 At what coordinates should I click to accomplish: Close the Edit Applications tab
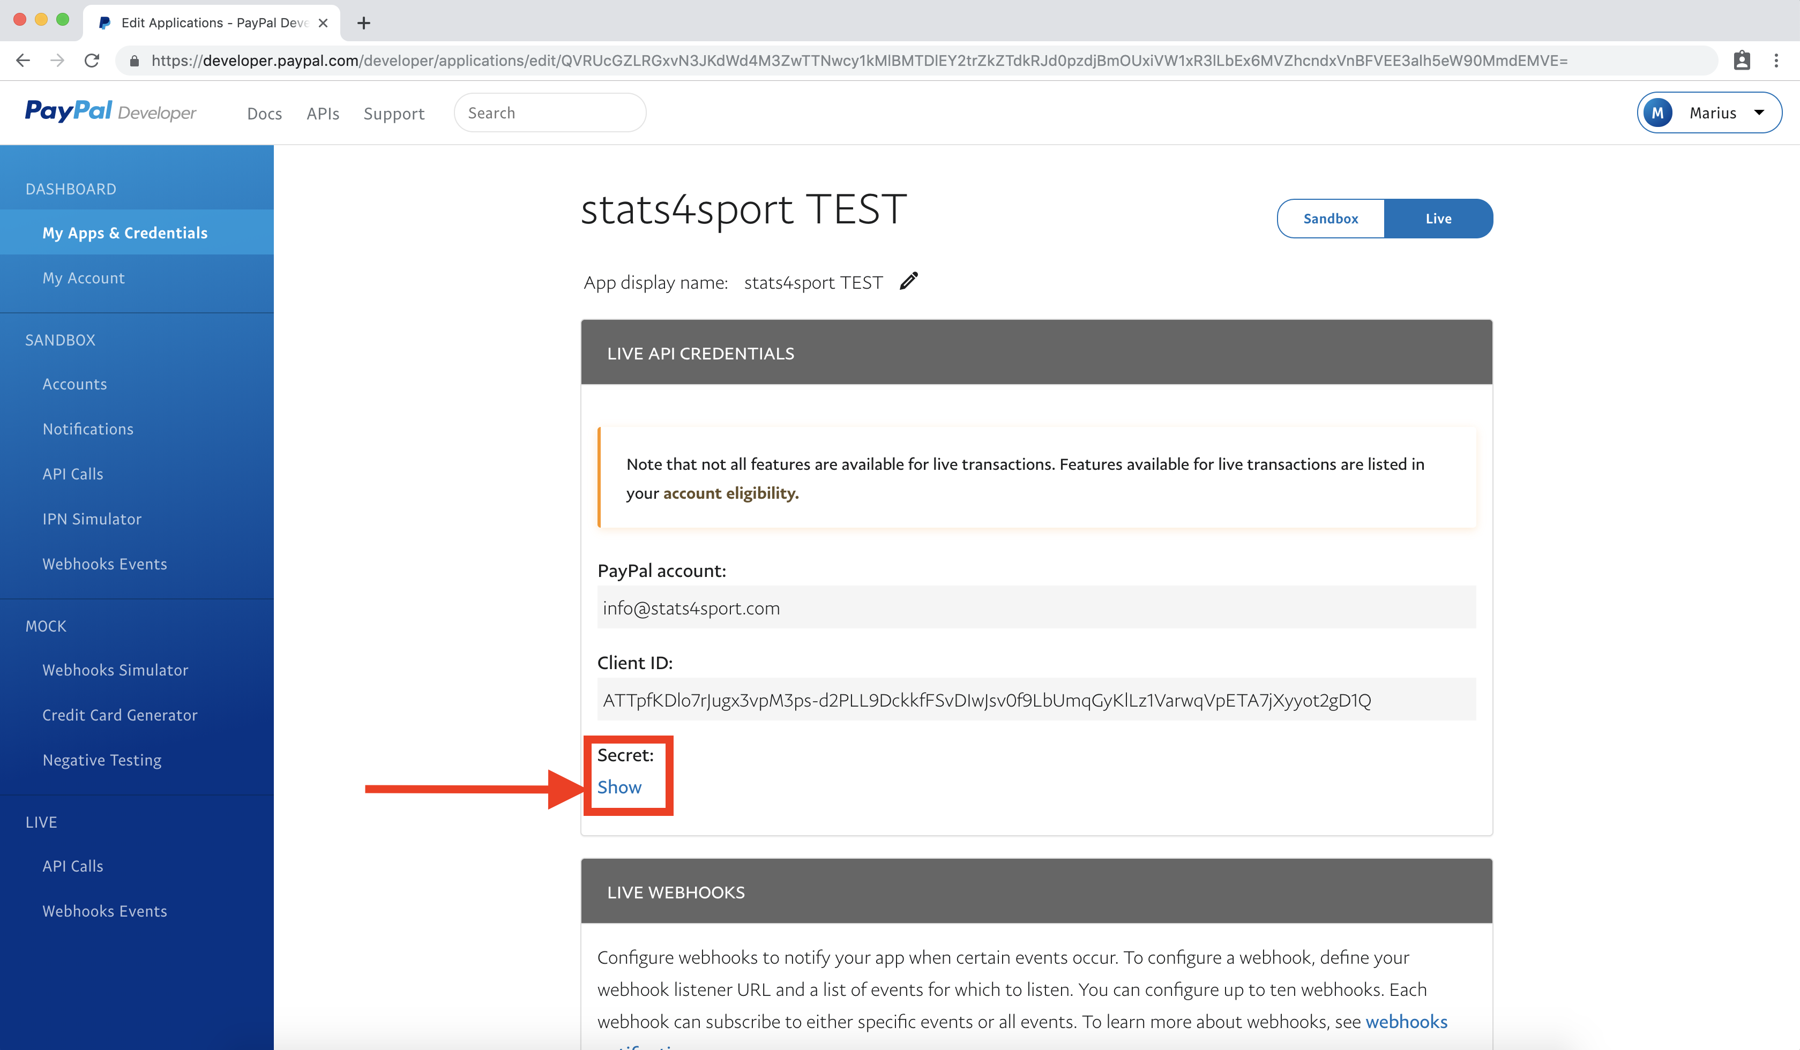(323, 23)
